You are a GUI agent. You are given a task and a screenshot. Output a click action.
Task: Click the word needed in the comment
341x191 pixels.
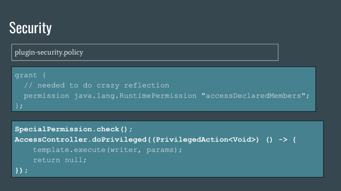(x=51, y=86)
